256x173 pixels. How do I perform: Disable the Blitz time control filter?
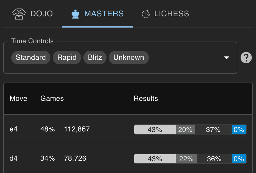click(x=95, y=57)
